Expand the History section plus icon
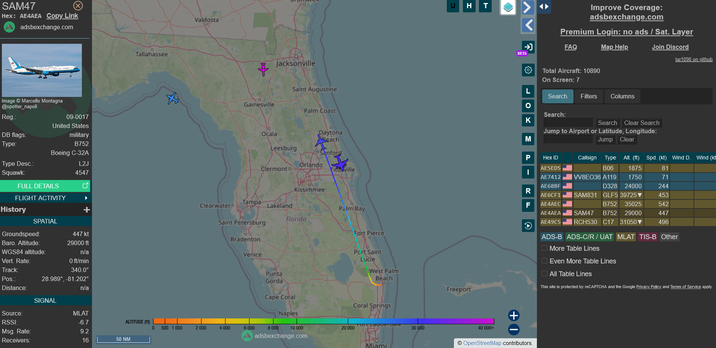This screenshot has height=348, width=716. (x=87, y=210)
